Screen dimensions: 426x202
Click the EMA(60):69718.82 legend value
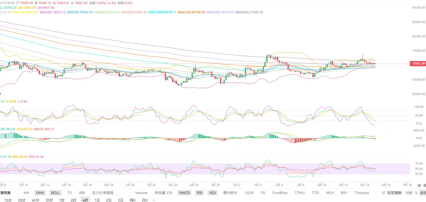coord(107,12)
